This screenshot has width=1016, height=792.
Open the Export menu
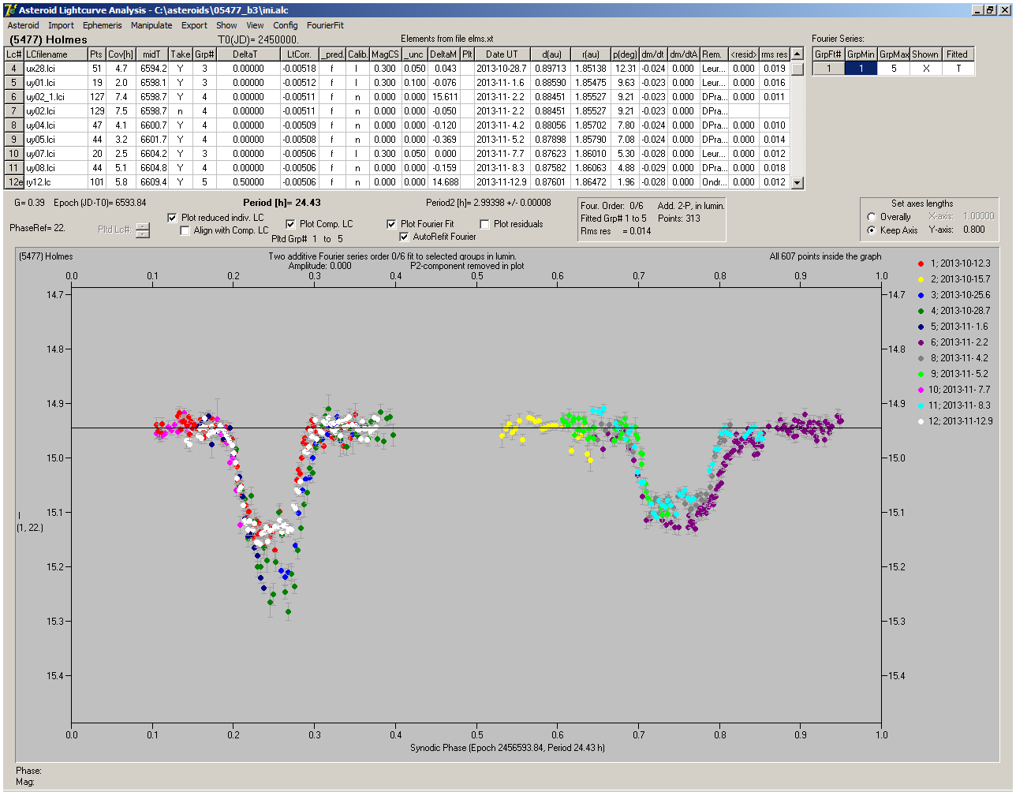click(x=194, y=25)
